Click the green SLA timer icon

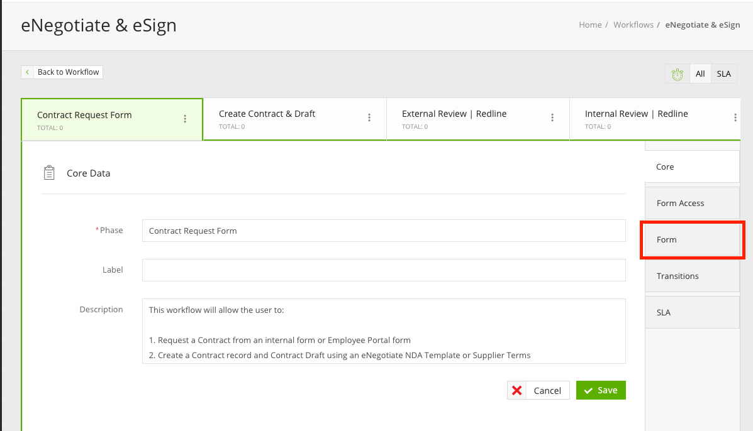[677, 74]
